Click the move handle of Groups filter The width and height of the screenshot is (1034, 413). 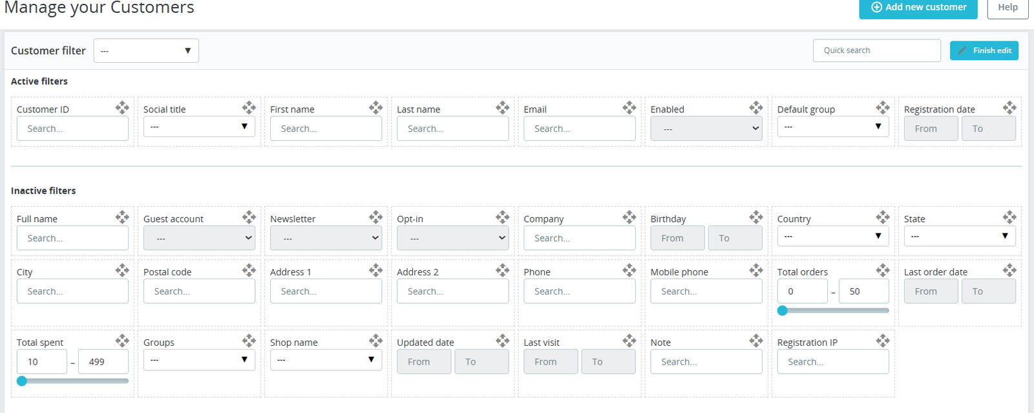click(x=249, y=341)
